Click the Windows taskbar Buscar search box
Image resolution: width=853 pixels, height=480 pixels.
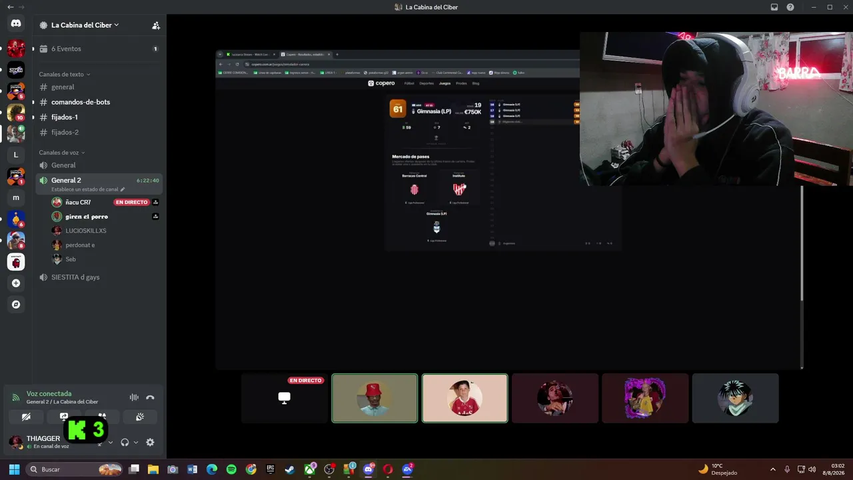point(75,469)
